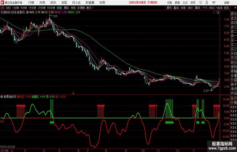Expand main chart indicator dropdown arrow

pos(27,12)
